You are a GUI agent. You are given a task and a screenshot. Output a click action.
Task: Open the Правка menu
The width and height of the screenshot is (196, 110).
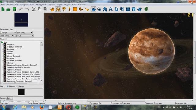pyautogui.click(x=10, y=5)
